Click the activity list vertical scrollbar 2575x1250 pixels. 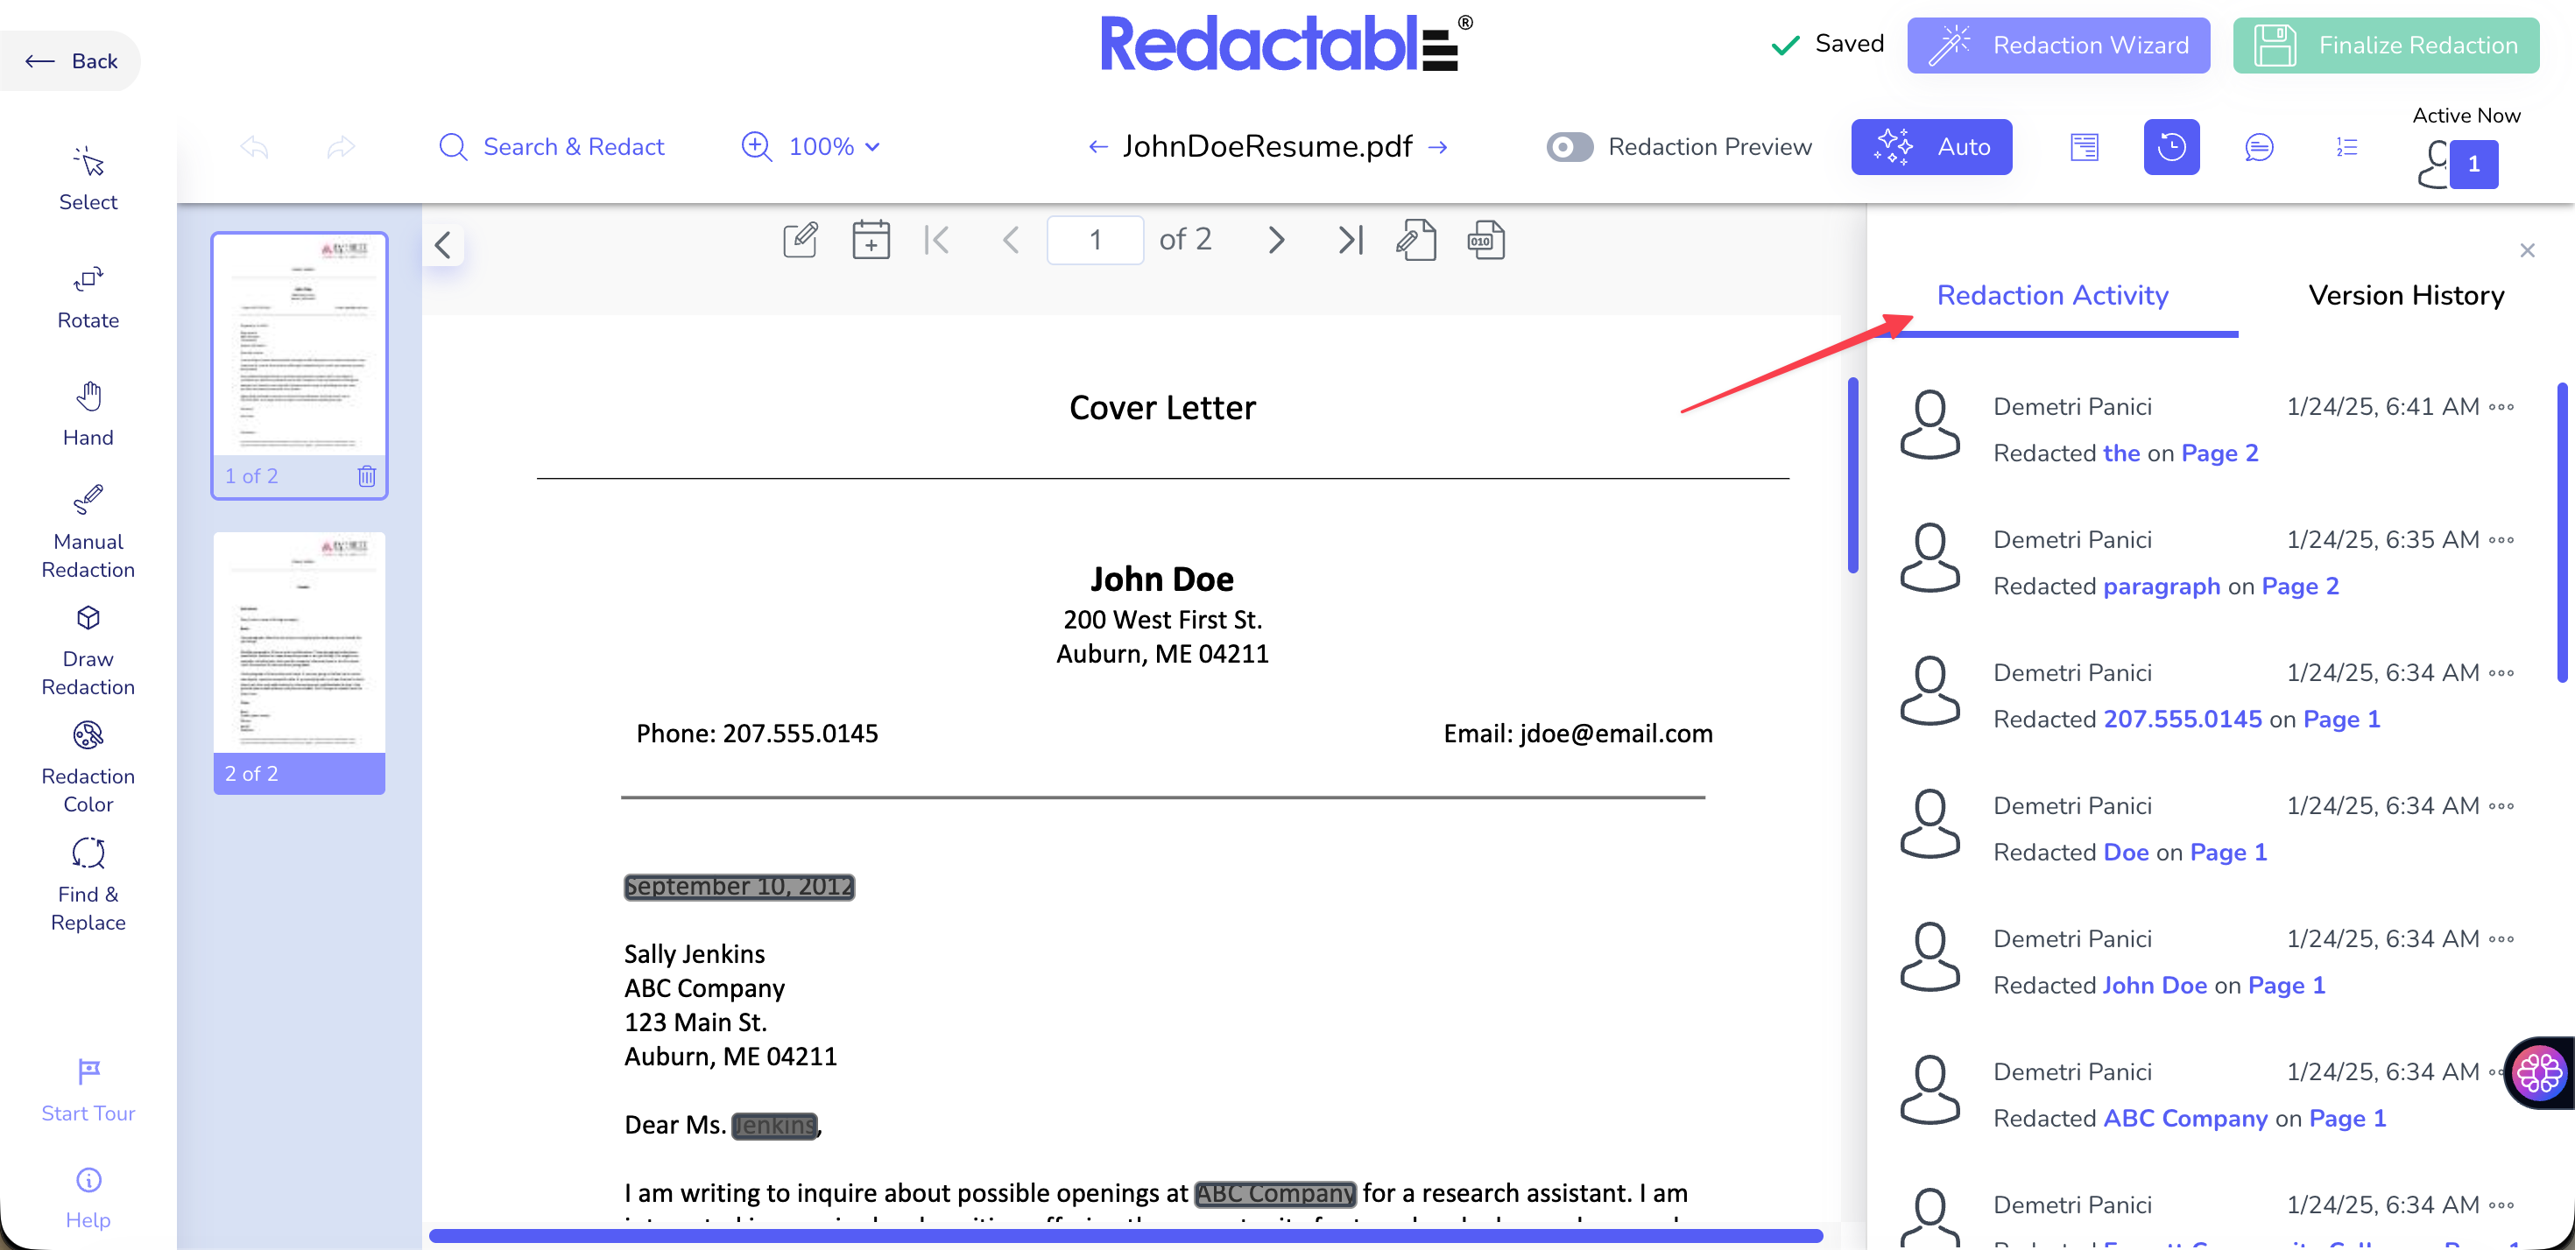(2562, 531)
